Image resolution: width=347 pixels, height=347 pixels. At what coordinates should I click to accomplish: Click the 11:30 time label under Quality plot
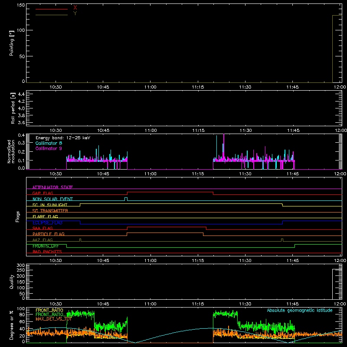click(x=245, y=304)
